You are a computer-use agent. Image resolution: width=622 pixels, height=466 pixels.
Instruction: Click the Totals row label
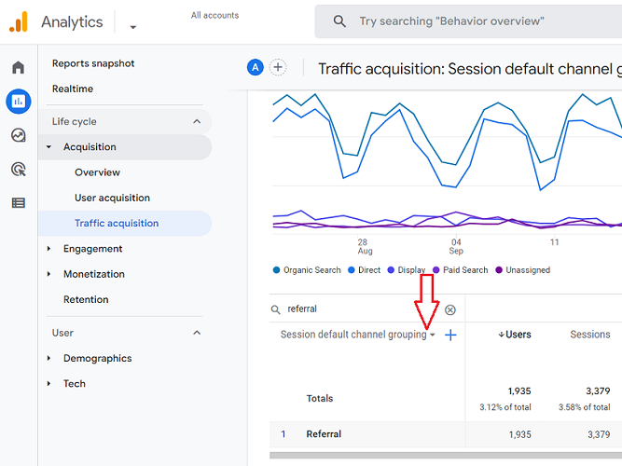(x=320, y=399)
